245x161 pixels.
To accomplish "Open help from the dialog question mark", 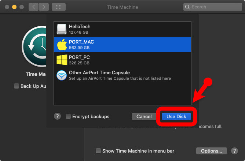I will 57,116.
